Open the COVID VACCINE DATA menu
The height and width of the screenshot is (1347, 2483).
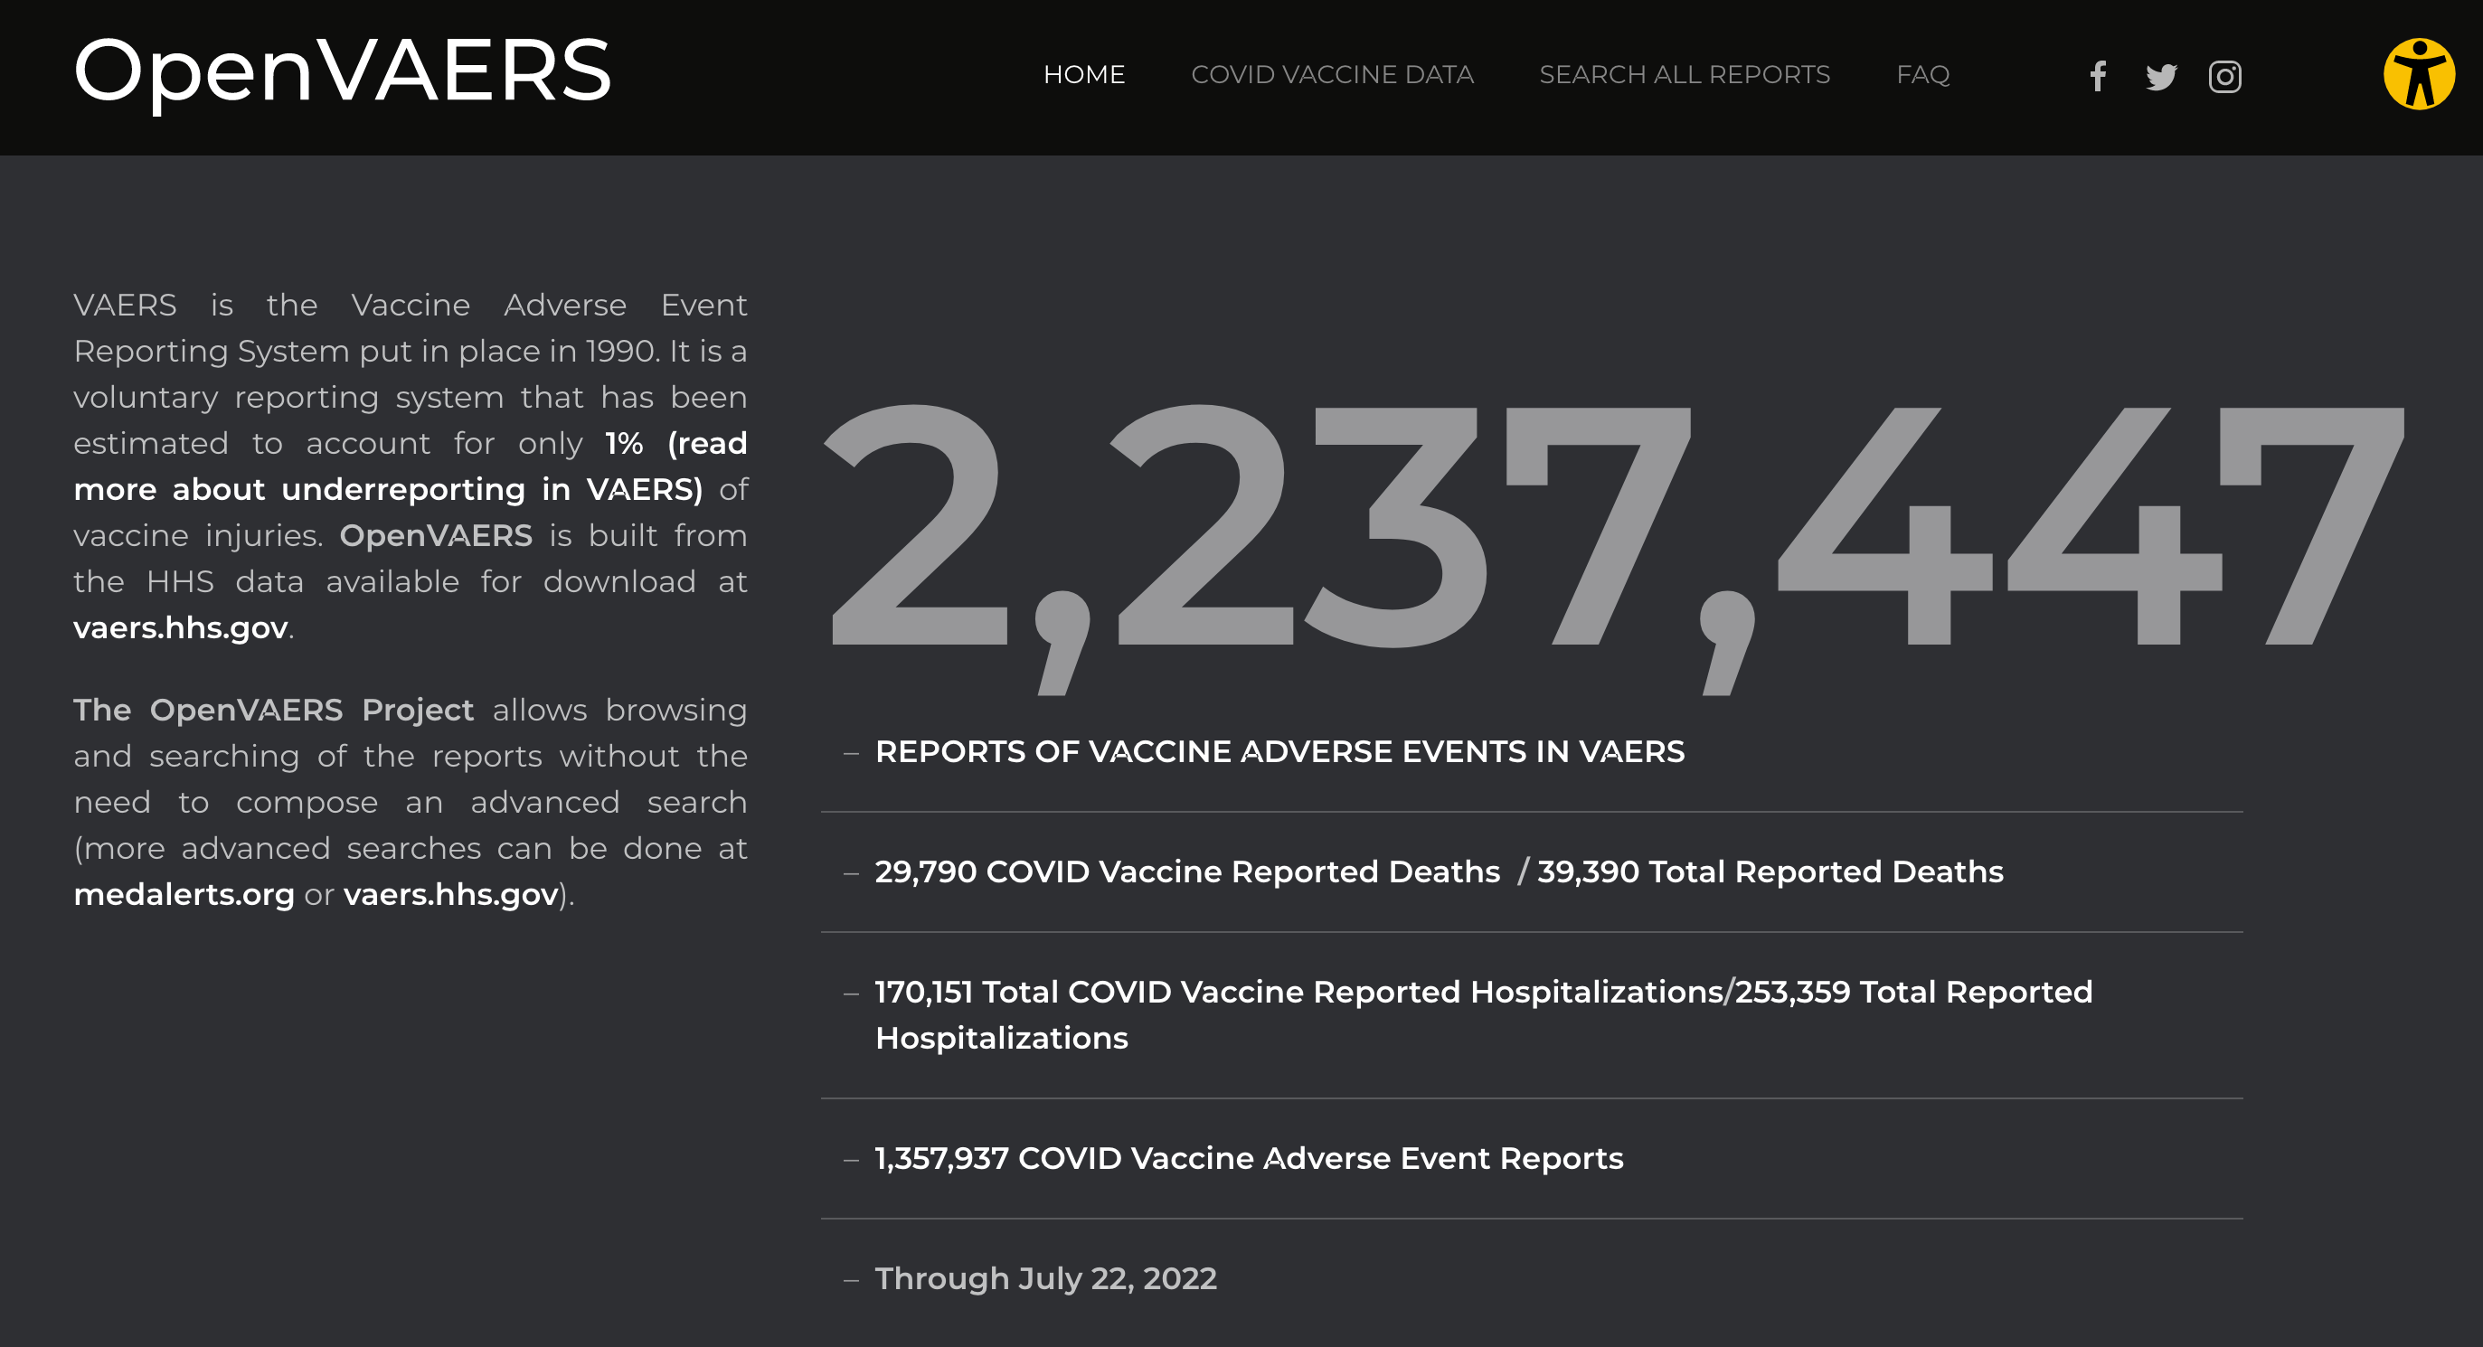pyautogui.click(x=1332, y=74)
